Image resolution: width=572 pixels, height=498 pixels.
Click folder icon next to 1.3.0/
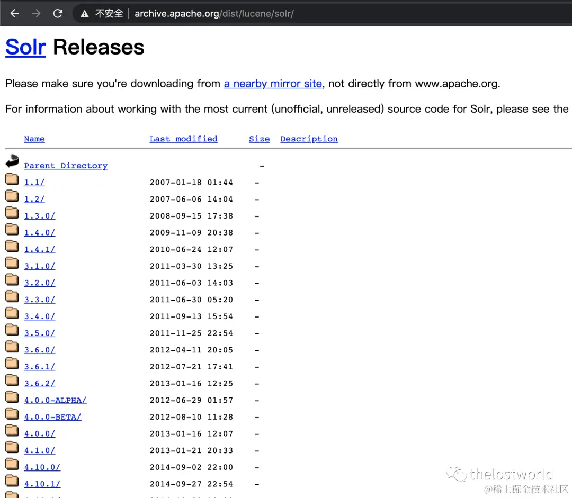12,212
